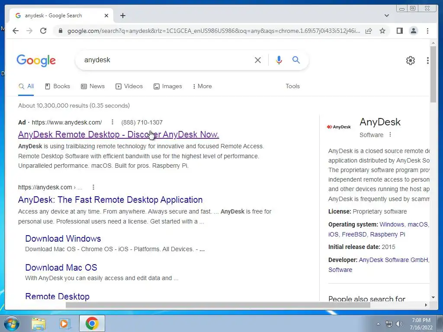Close the anydesk Google Search tab
443x332 pixels.
[106, 16]
